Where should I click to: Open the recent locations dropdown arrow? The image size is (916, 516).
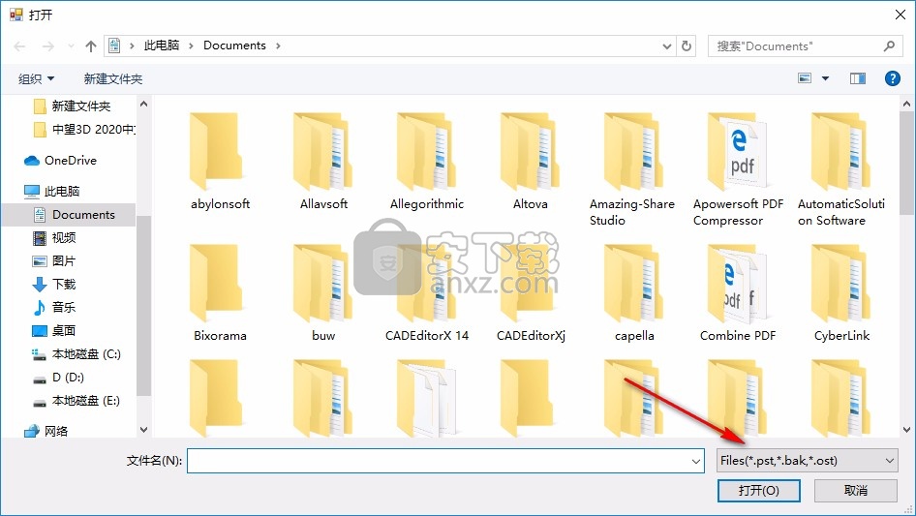click(71, 46)
